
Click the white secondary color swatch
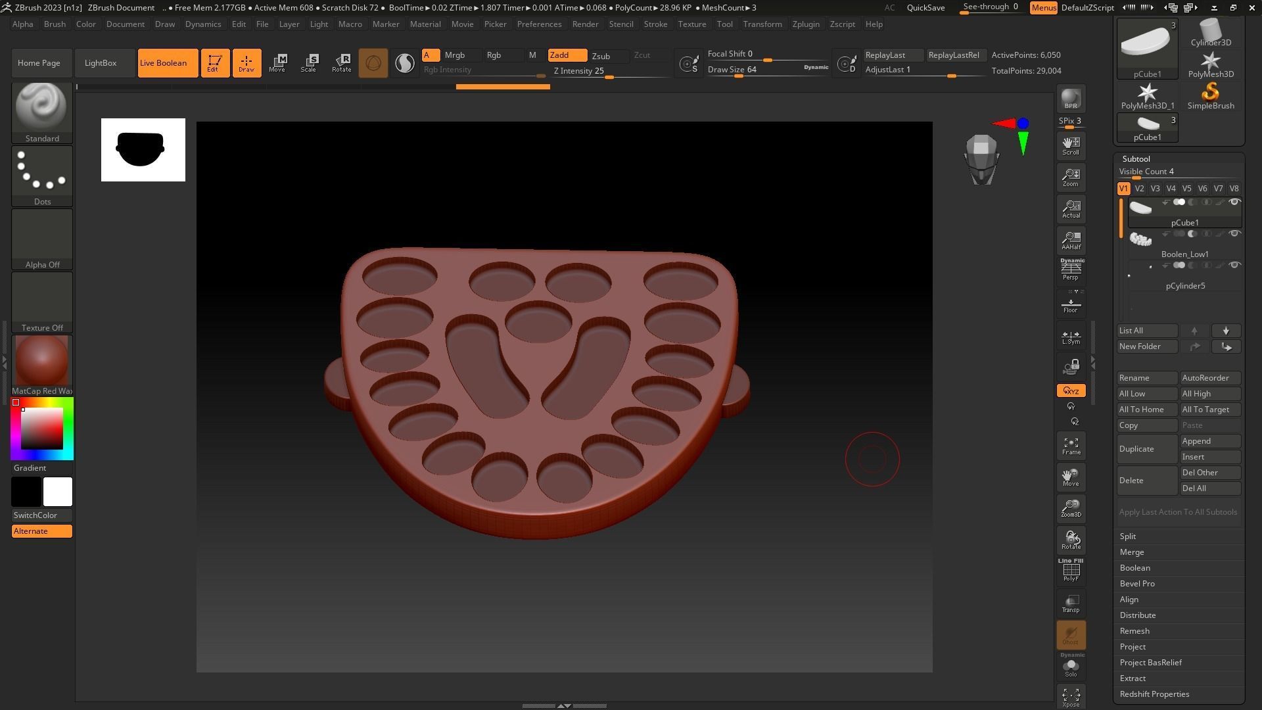click(x=58, y=492)
